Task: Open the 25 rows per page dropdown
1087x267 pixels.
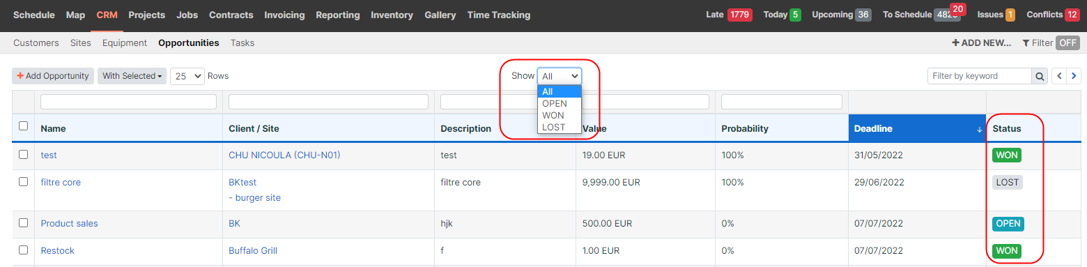Action: tap(187, 76)
